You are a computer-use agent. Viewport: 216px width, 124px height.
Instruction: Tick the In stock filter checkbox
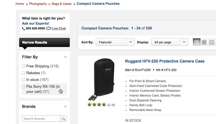[23, 80]
